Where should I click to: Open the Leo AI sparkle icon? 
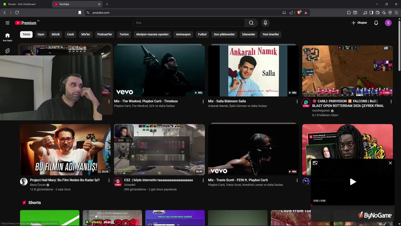[384, 13]
